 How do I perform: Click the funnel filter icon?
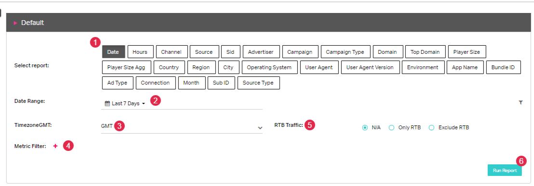click(x=521, y=102)
